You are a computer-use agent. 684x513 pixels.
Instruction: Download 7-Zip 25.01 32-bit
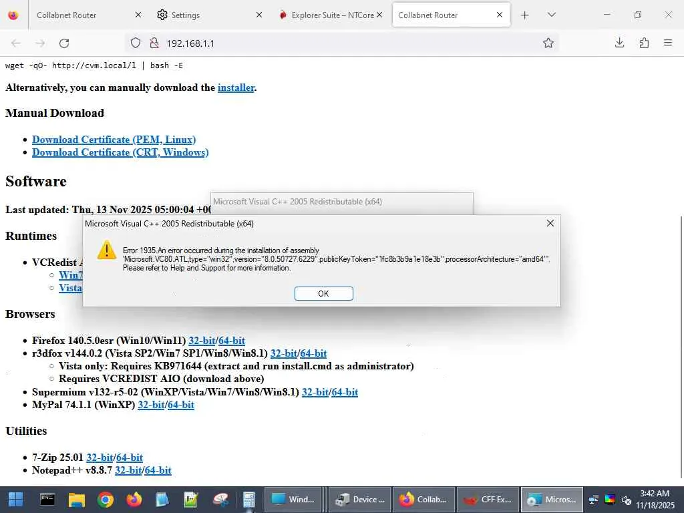pyautogui.click(x=100, y=458)
